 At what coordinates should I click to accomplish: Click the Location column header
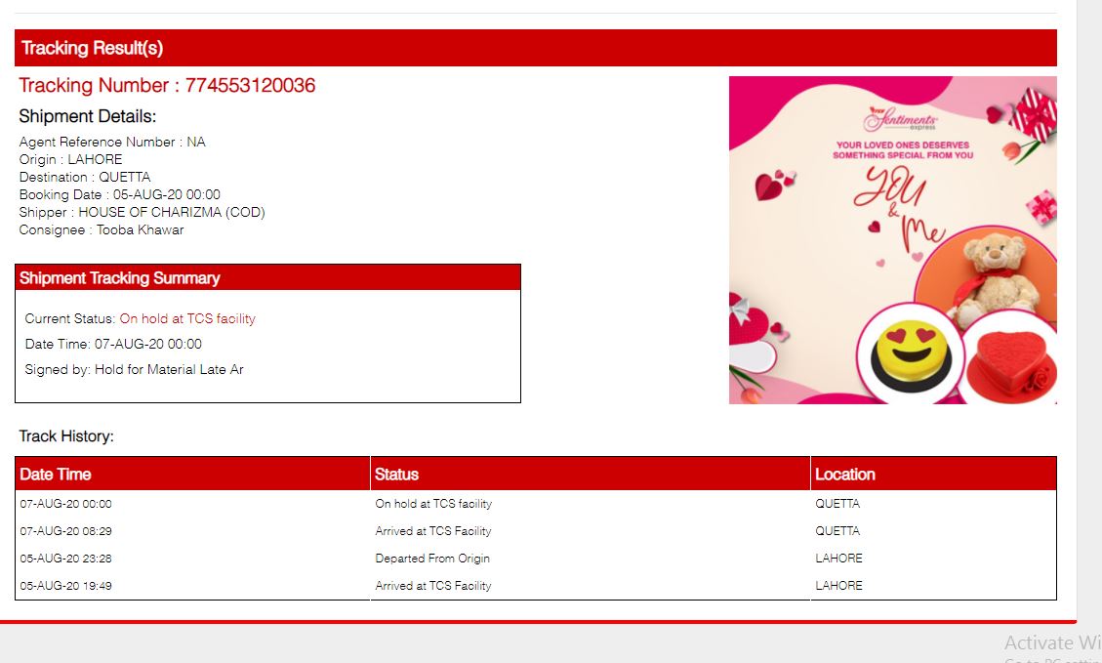point(933,474)
